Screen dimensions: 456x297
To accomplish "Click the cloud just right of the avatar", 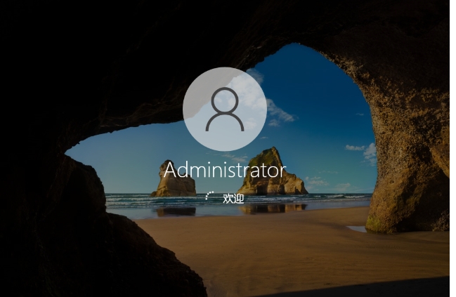I will tap(279, 112).
